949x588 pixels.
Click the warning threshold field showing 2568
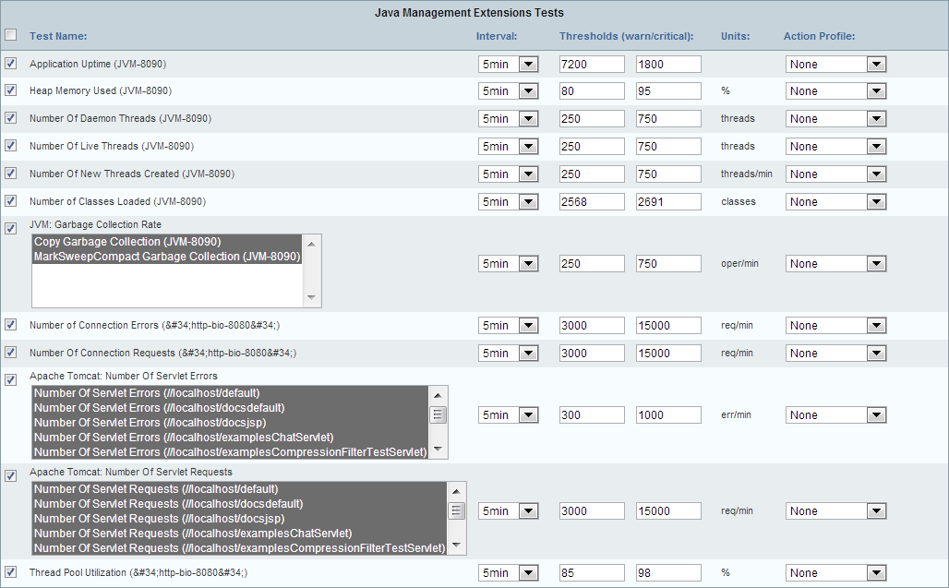592,201
